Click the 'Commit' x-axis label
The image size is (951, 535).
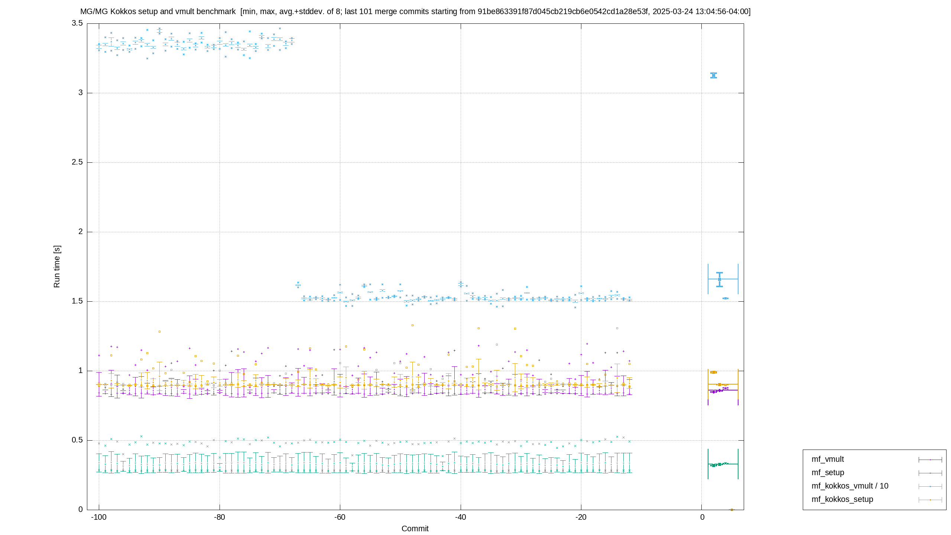(x=415, y=528)
